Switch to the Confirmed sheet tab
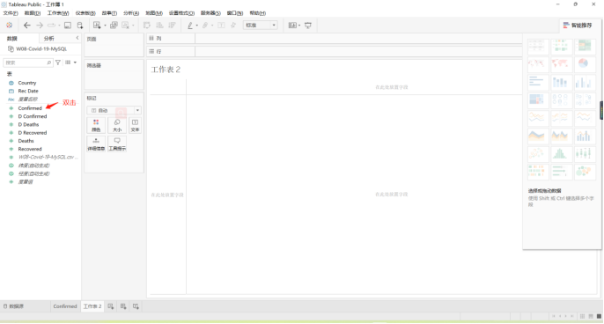This screenshot has height=324, width=604. (65, 306)
